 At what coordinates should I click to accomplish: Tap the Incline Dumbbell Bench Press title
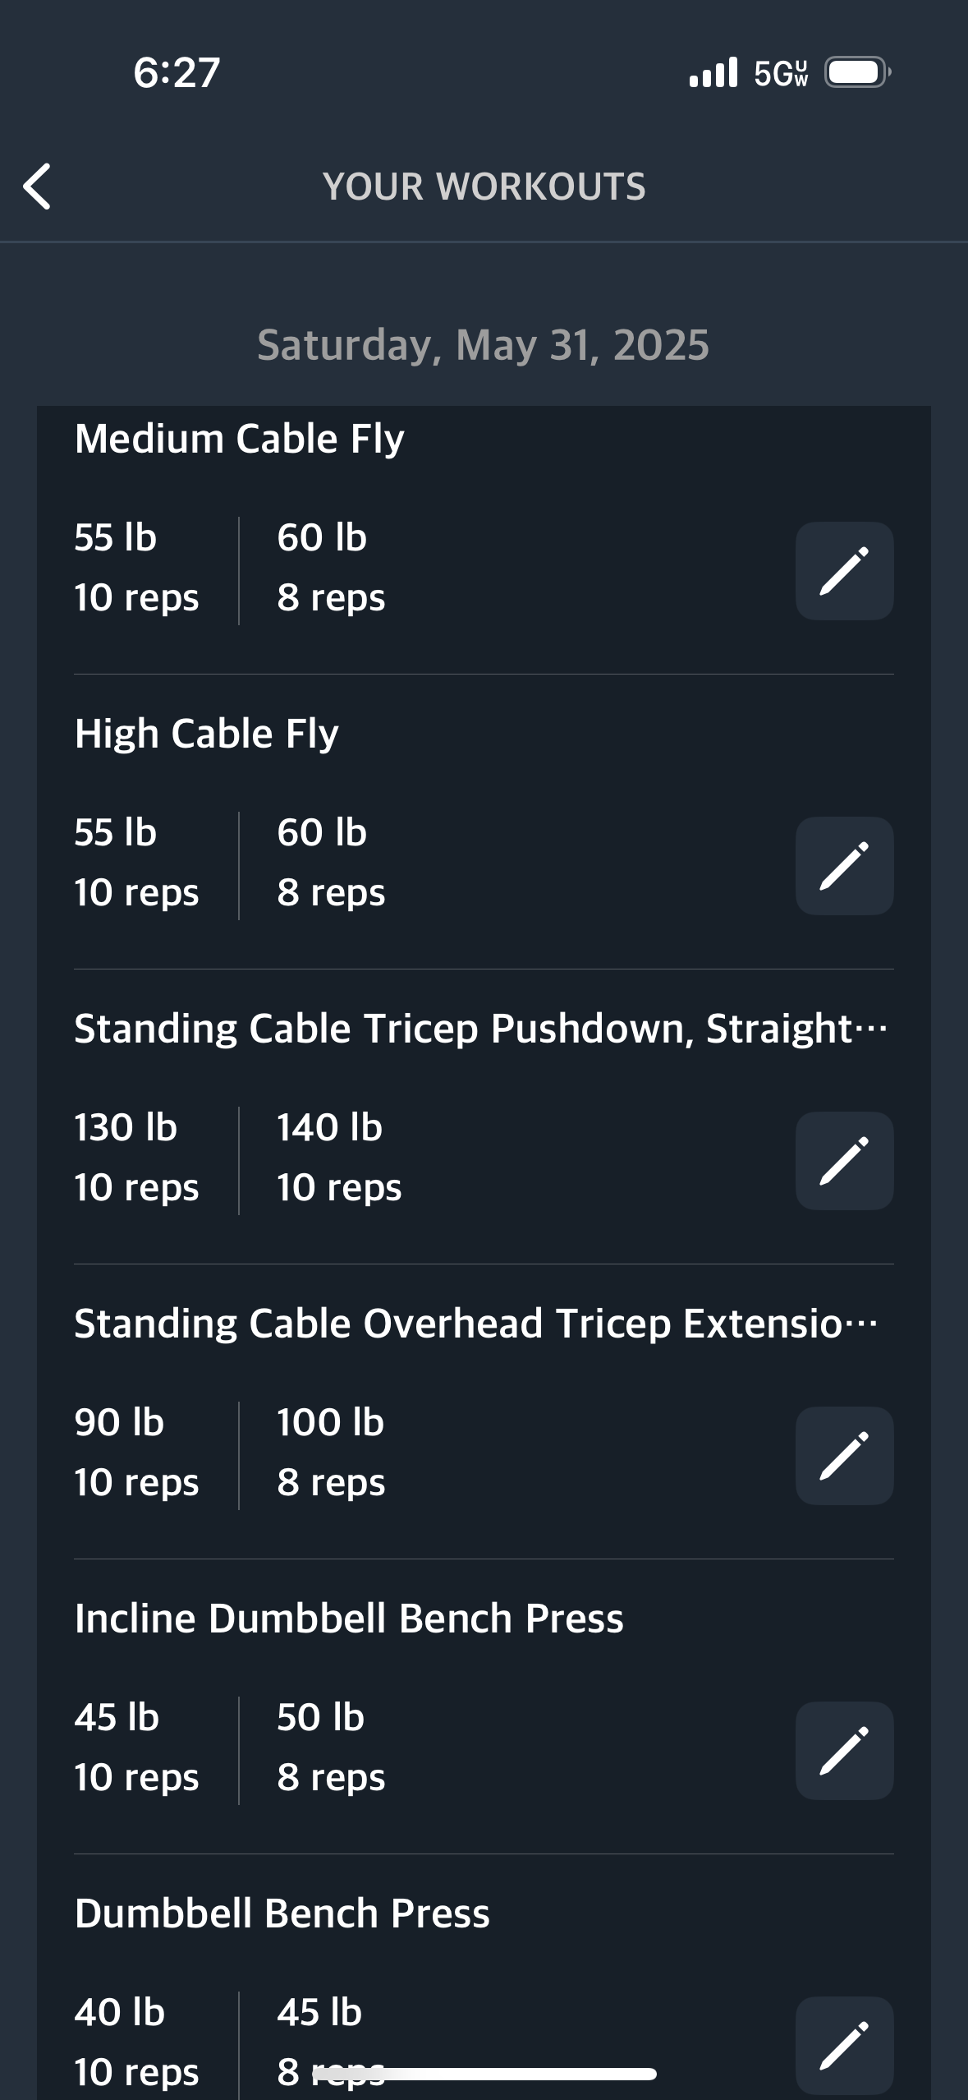[349, 1619]
